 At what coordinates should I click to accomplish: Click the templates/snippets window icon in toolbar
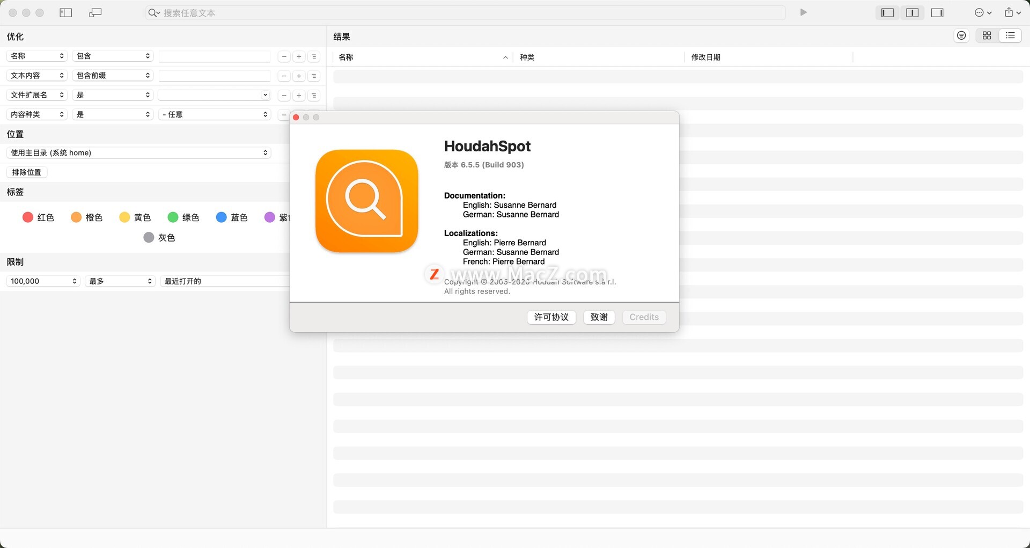point(95,13)
